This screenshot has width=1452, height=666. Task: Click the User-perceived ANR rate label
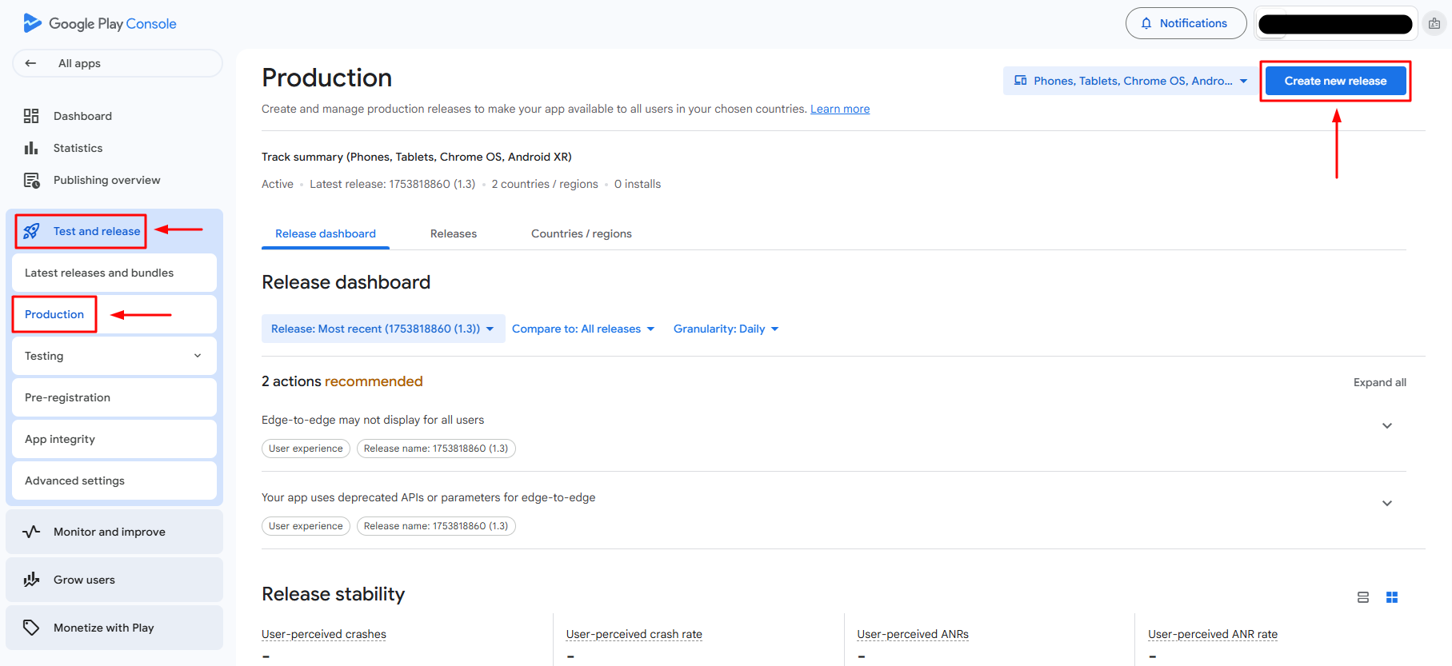pyautogui.click(x=1213, y=634)
